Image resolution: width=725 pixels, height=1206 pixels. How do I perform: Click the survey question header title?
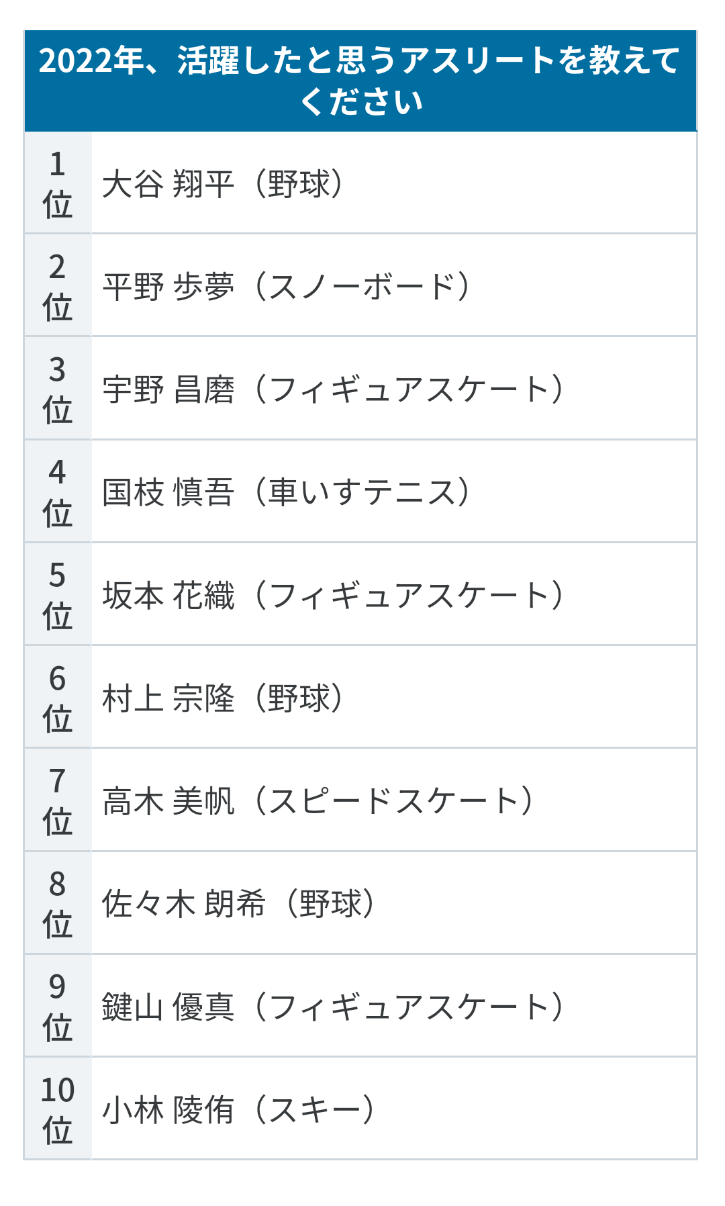click(x=360, y=81)
